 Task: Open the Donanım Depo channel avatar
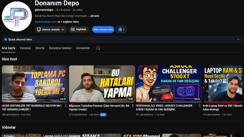(17, 16)
